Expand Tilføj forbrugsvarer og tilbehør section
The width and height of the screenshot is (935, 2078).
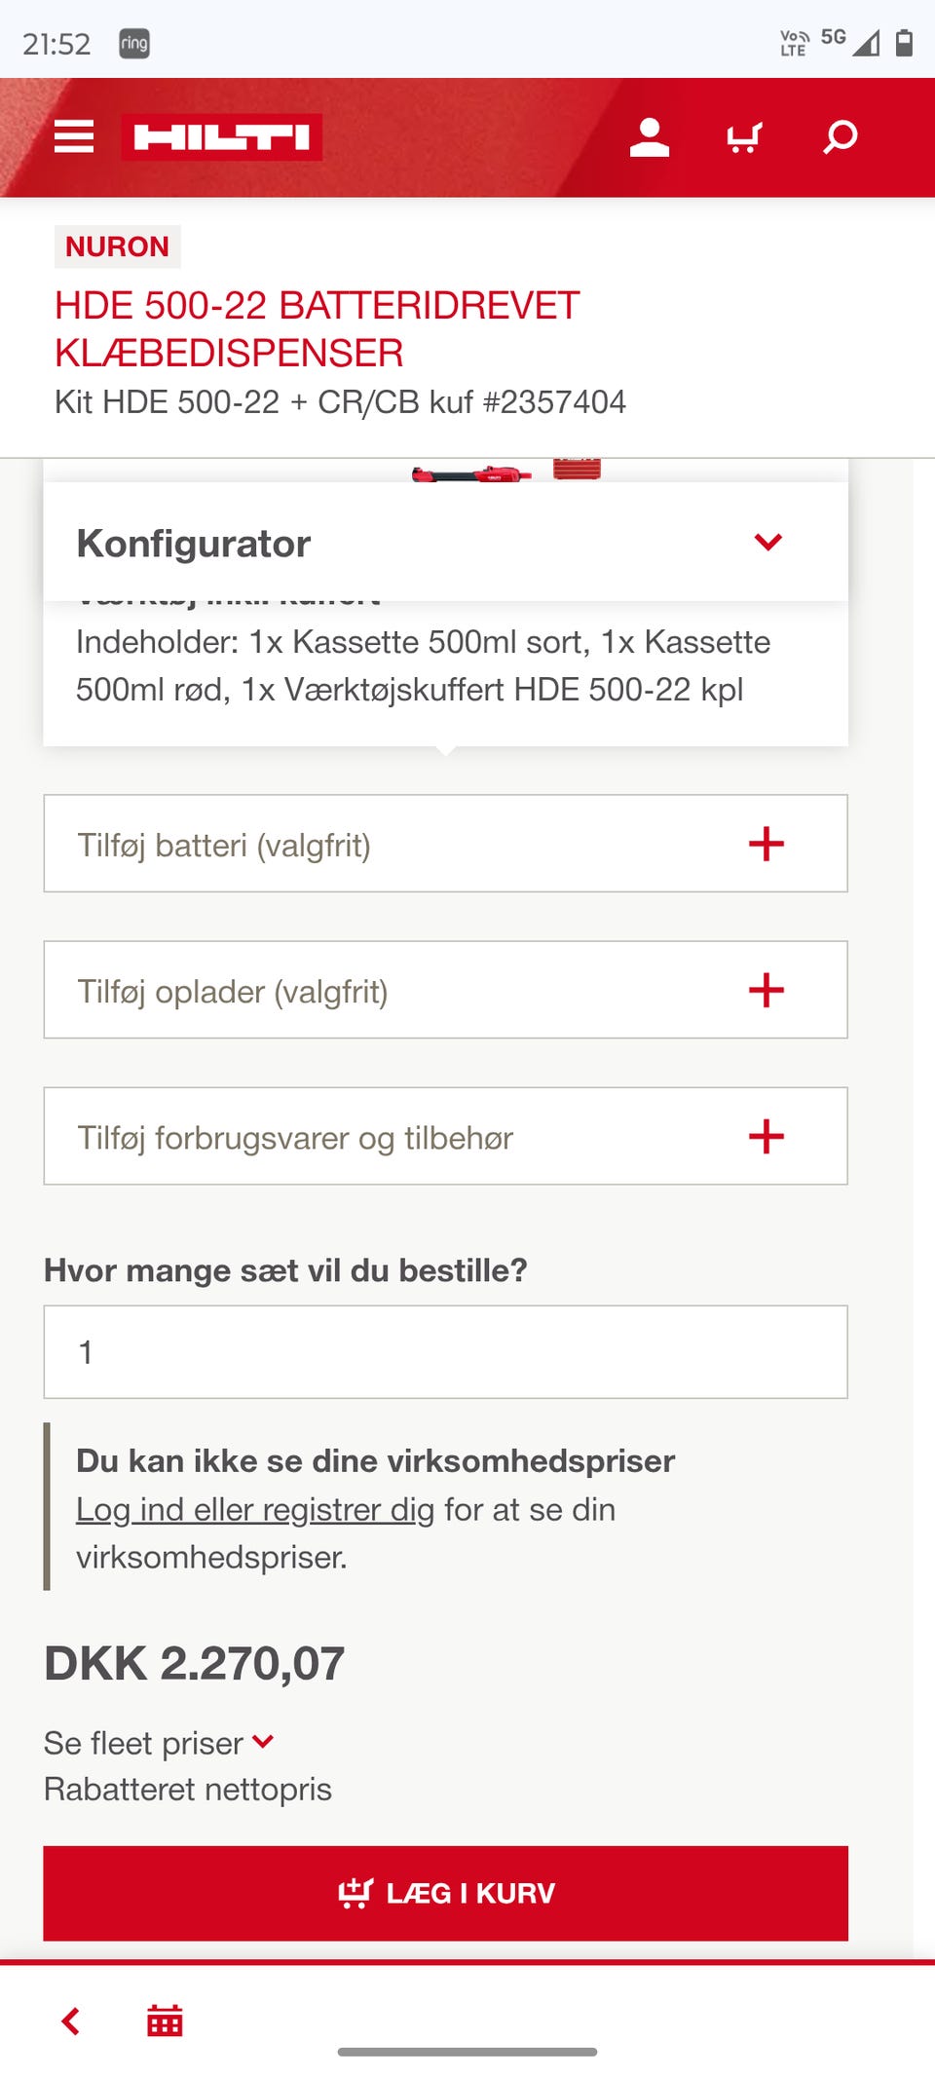click(766, 1136)
